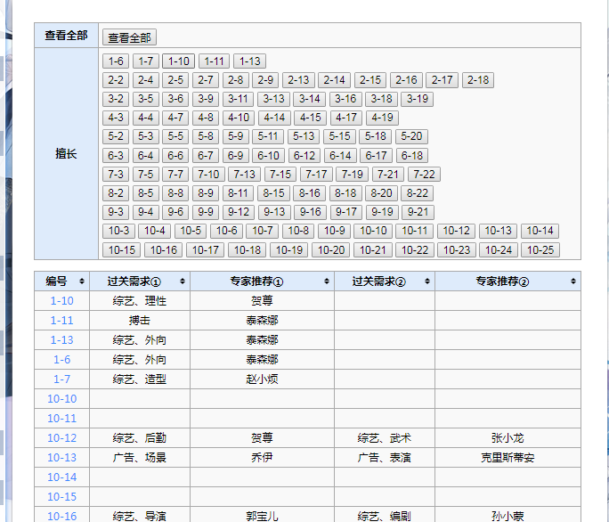This screenshot has height=522, width=609.
Task: Toggle the 1-10 level filter
Action: pos(178,61)
